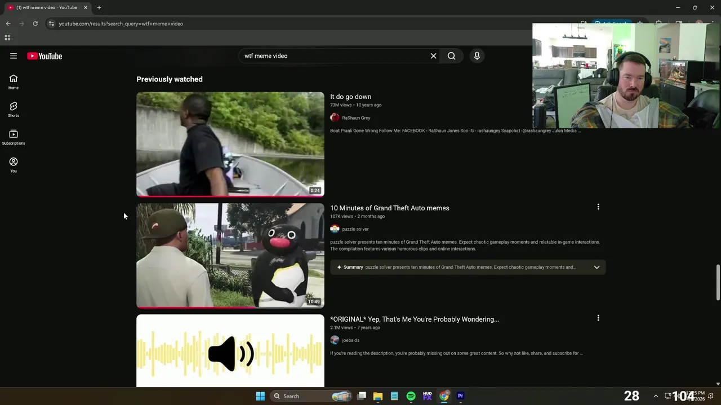Screen dimensions: 721x405
Task: Open more options for Yep That's Me video
Action: 598,318
